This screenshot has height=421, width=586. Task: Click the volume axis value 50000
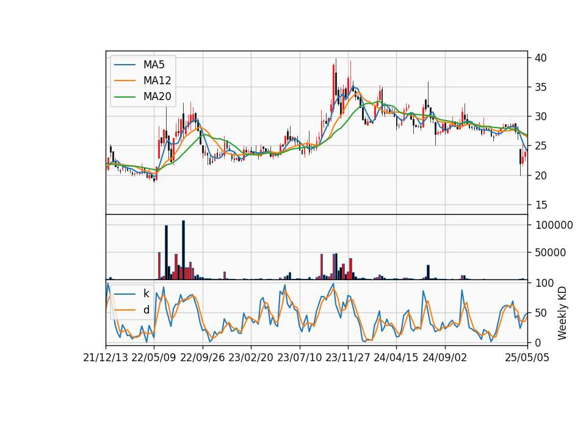[x=551, y=253]
